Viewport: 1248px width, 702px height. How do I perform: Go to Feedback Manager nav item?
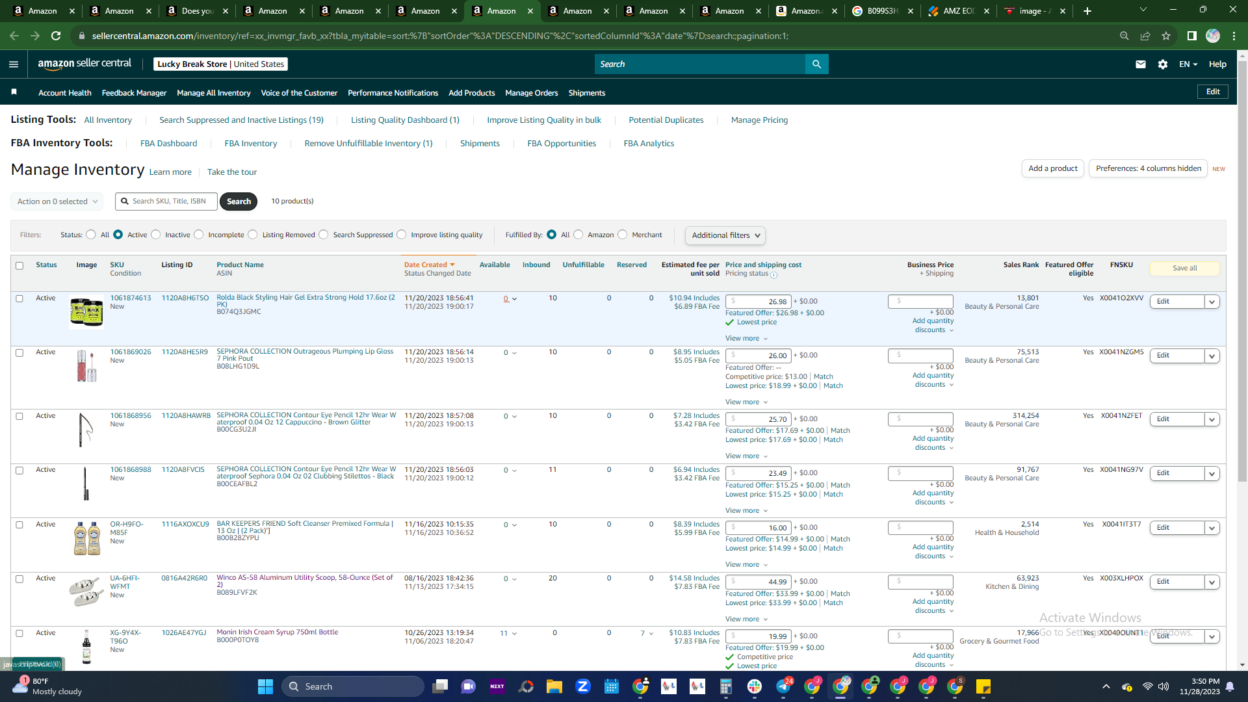point(134,93)
